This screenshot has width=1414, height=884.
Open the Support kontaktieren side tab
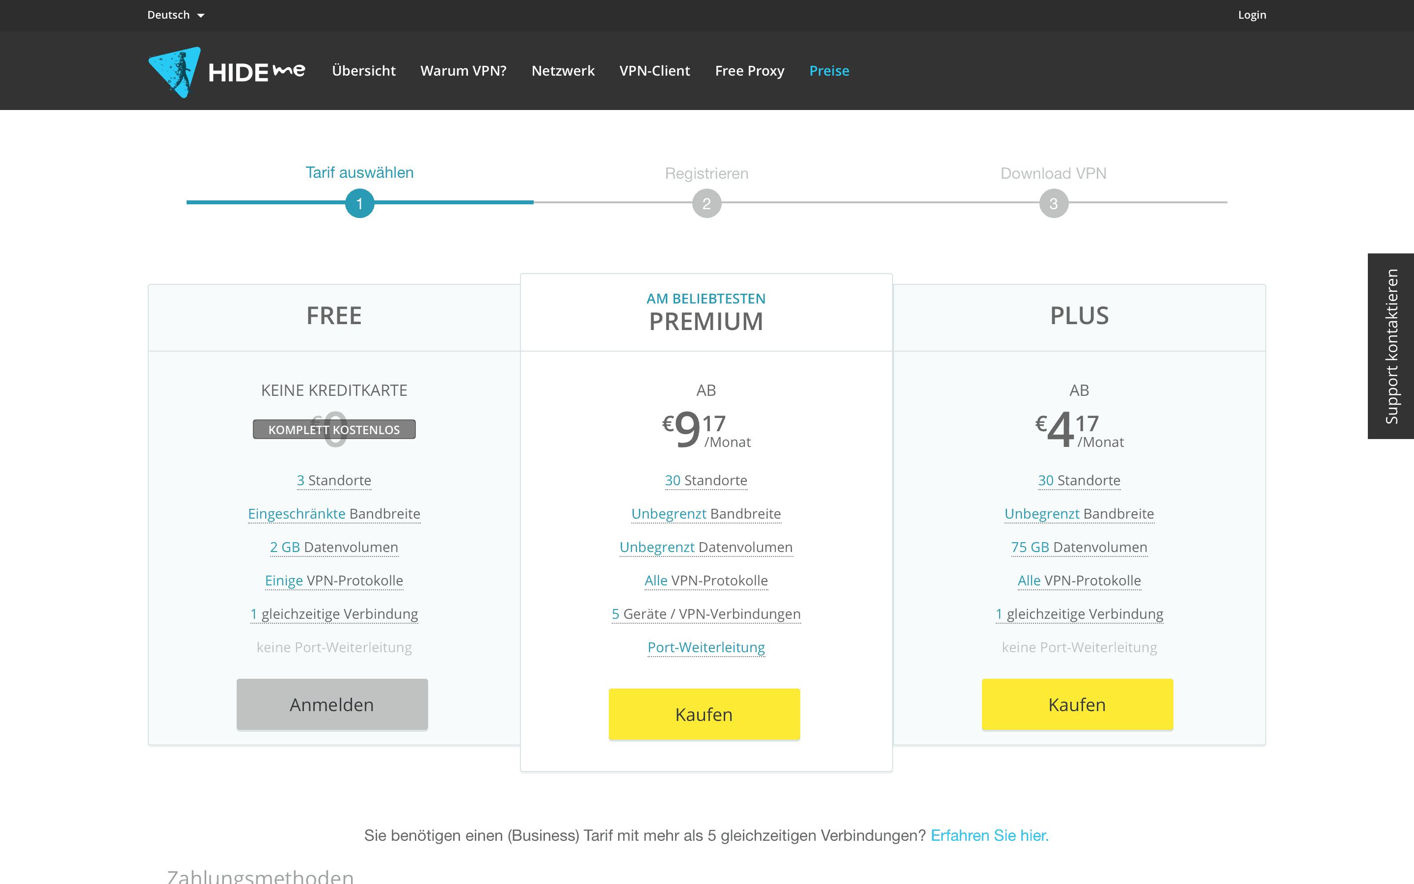tap(1390, 346)
